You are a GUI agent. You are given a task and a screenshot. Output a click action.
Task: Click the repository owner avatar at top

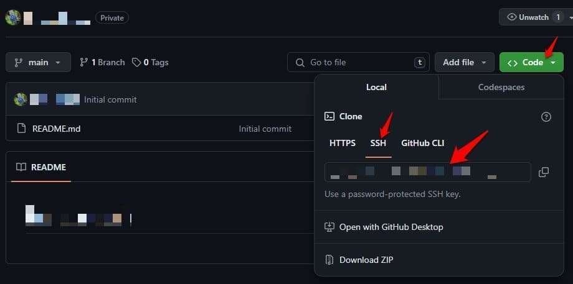pyautogui.click(x=13, y=17)
